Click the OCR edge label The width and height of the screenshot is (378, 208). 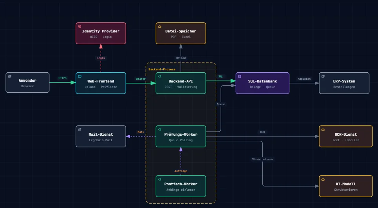(263, 132)
